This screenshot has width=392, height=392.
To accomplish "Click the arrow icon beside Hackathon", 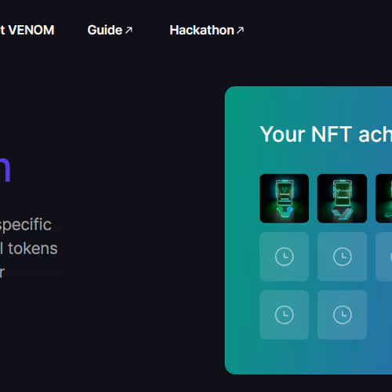I will click(240, 31).
